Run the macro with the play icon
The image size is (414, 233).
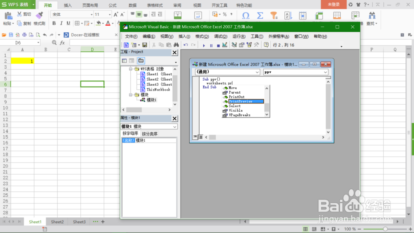tap(204, 46)
